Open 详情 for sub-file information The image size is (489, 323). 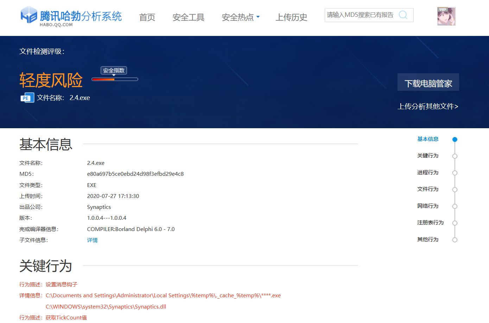pyautogui.click(x=92, y=240)
